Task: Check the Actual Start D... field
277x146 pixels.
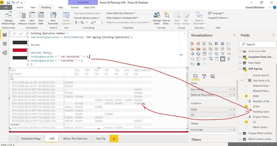Action: tap(246, 75)
